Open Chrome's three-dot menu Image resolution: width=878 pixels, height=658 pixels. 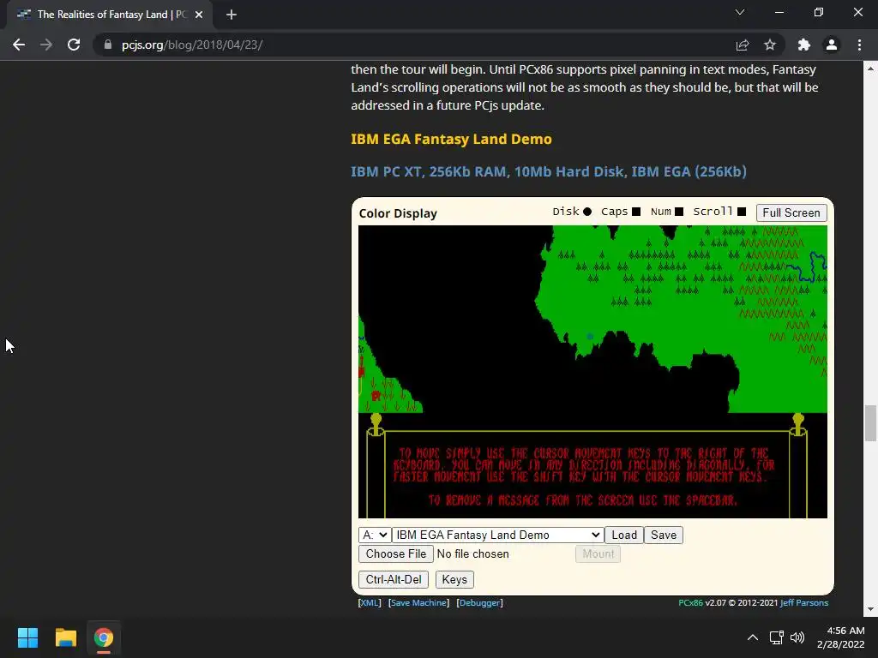[859, 45]
